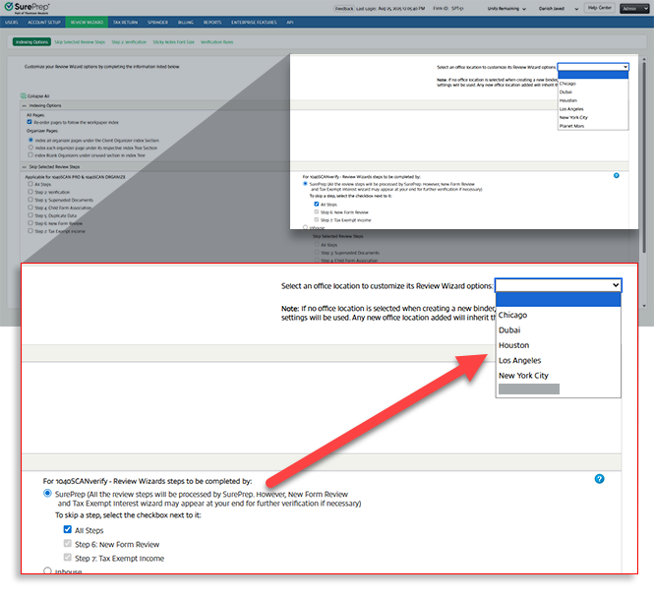Check Step 2: Verification in background page
The width and height of the screenshot is (654, 598).
click(x=30, y=192)
